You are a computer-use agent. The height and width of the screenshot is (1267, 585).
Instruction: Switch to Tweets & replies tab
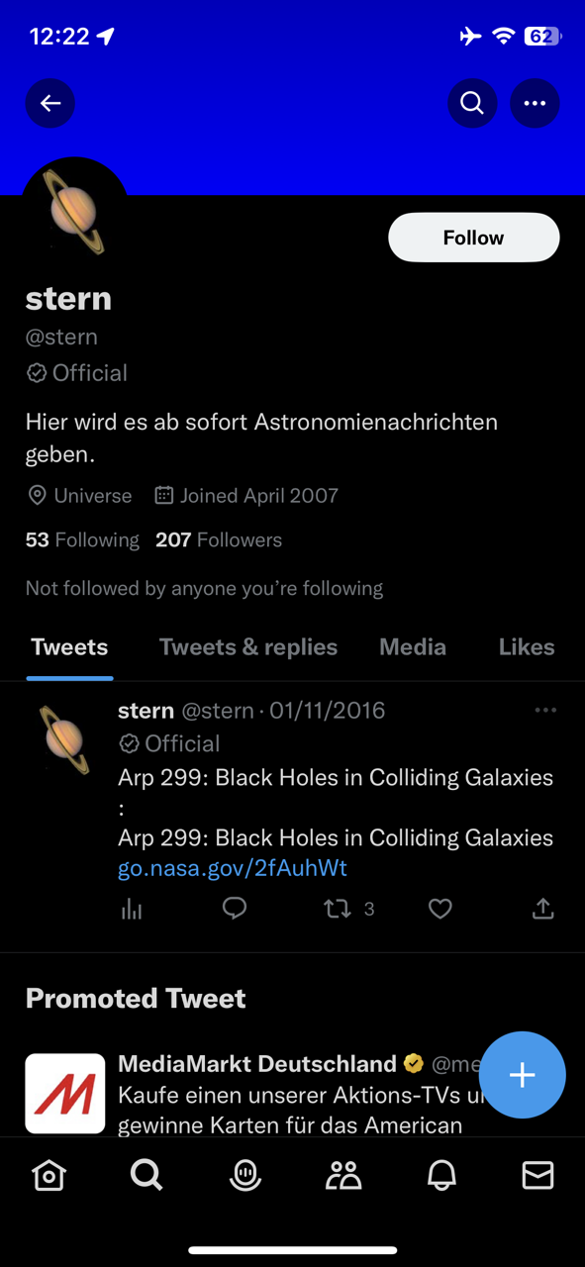pyautogui.click(x=248, y=647)
